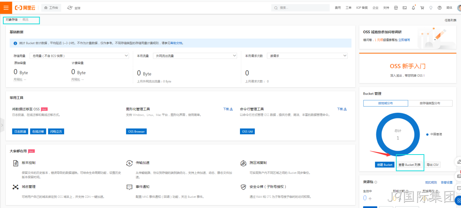Click the 导出 CSV button
Screen dimensions: 461x208
433,165
